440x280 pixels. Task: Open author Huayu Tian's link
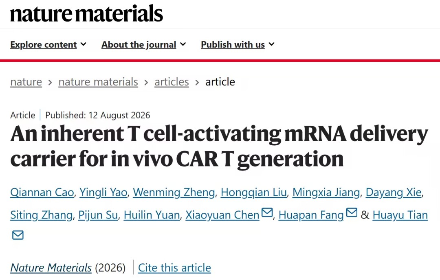click(x=400, y=215)
